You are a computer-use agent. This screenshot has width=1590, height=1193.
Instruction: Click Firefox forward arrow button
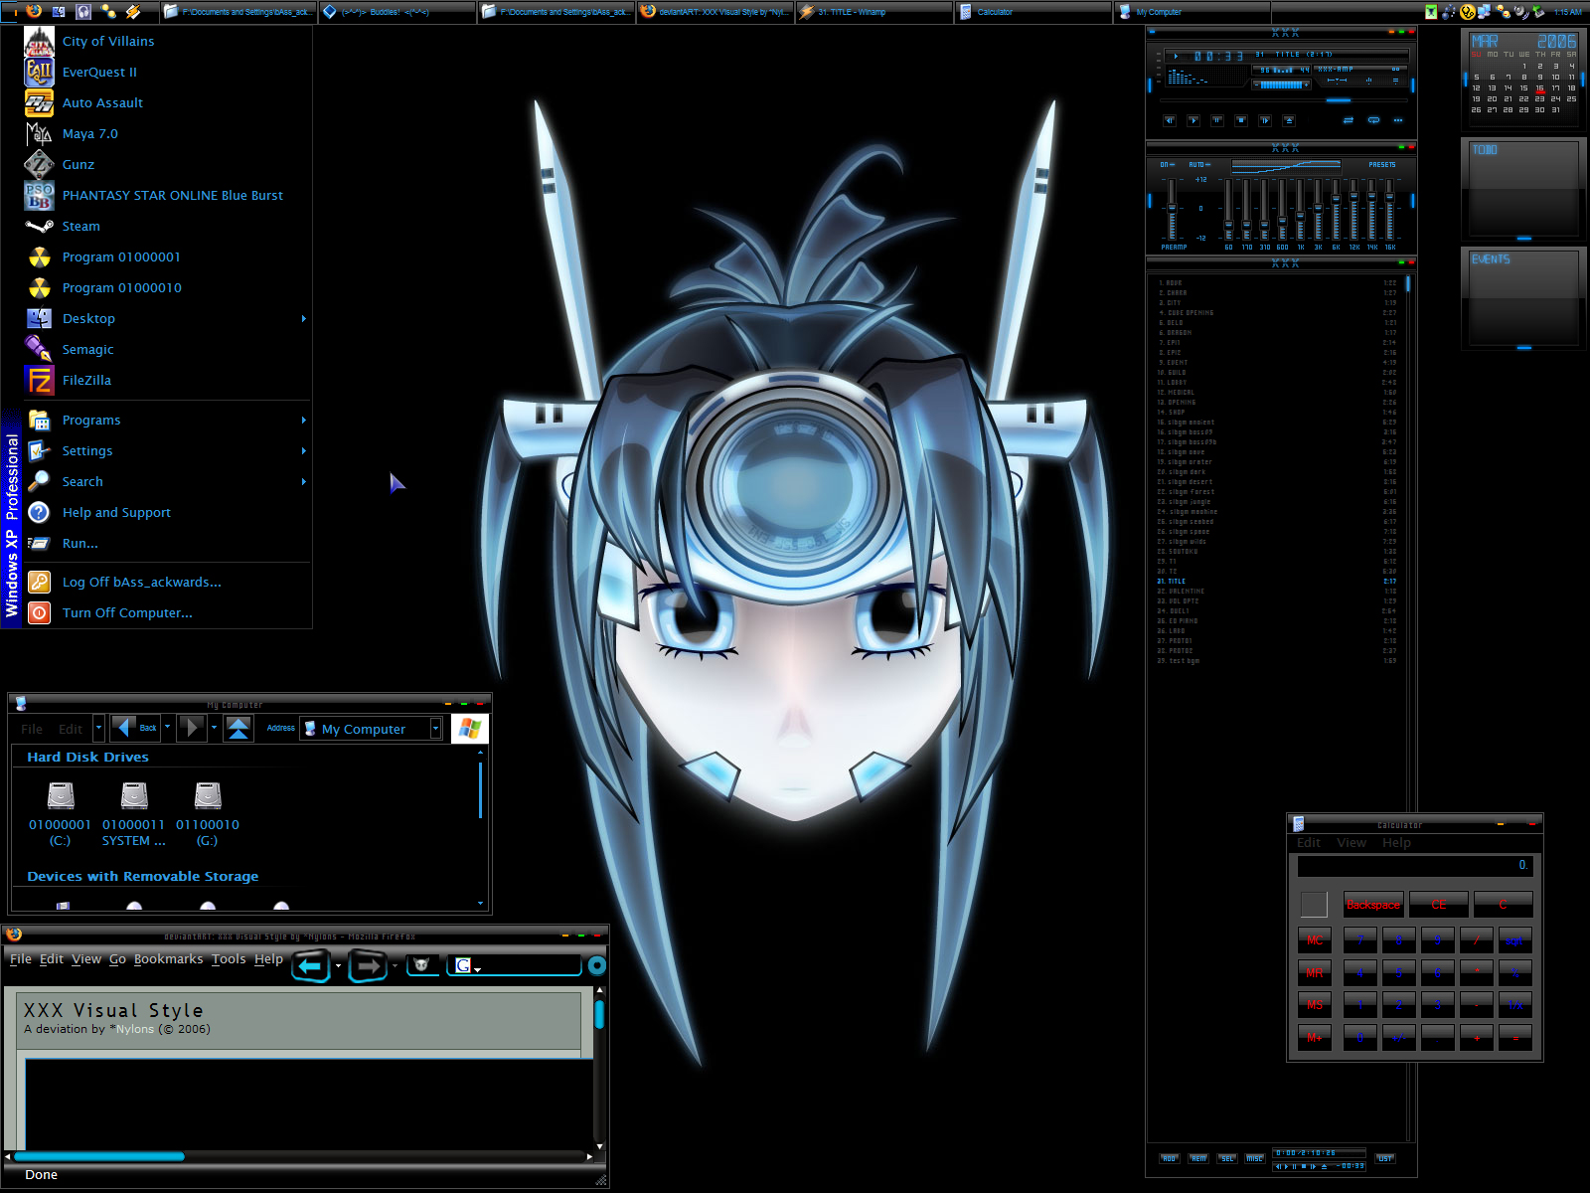[368, 964]
